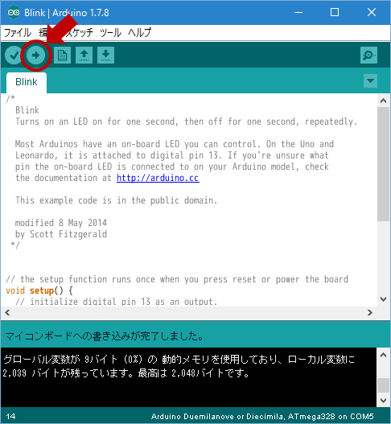The height and width of the screenshot is (424, 391).
Task: Follow the http://arduino.cc link
Action: pos(158,178)
